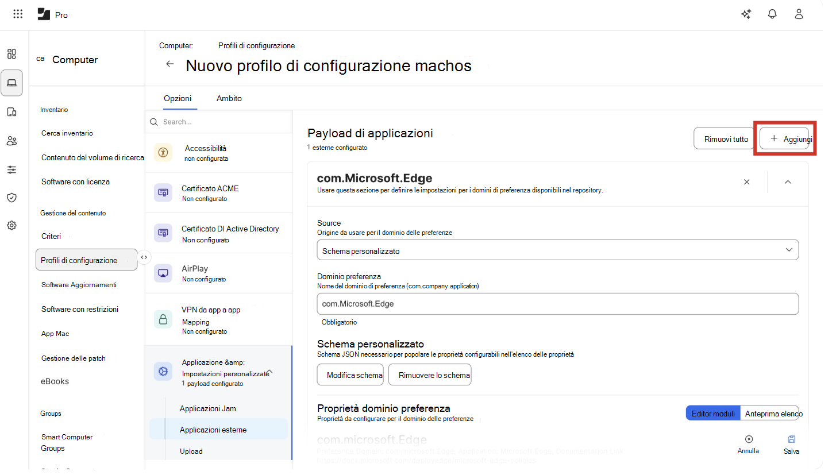Switch to the Ambito tab
836x475 pixels.
pyautogui.click(x=229, y=98)
